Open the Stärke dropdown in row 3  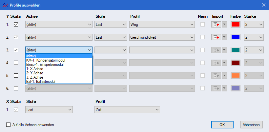pos(254,50)
